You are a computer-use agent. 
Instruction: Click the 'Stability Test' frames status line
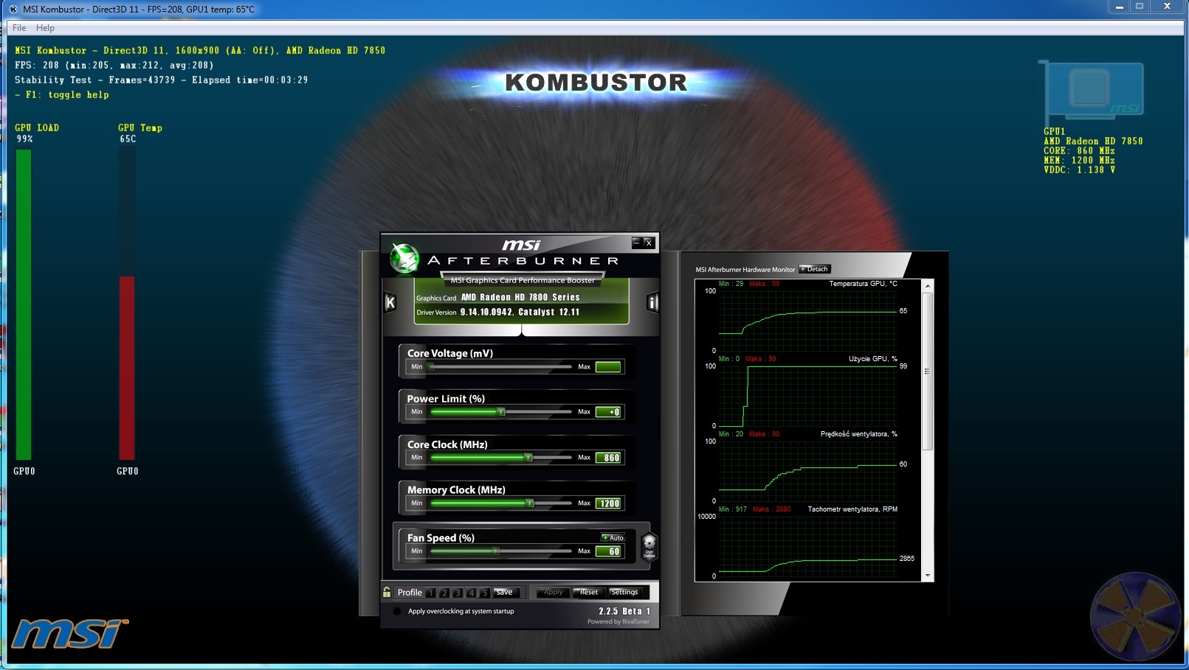162,80
